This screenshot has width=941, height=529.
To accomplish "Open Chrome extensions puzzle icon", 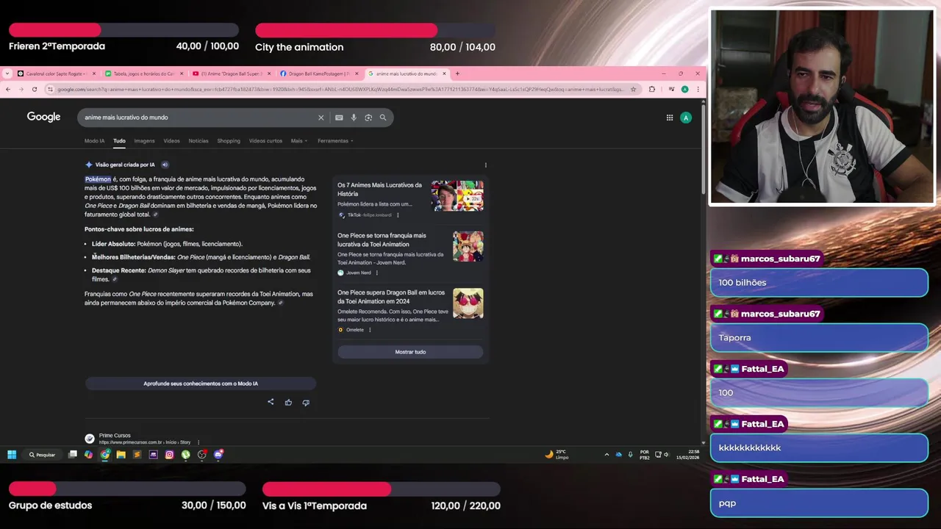I will coord(652,90).
